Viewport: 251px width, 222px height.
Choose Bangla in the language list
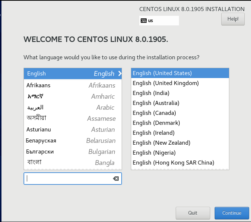[x=73, y=163]
